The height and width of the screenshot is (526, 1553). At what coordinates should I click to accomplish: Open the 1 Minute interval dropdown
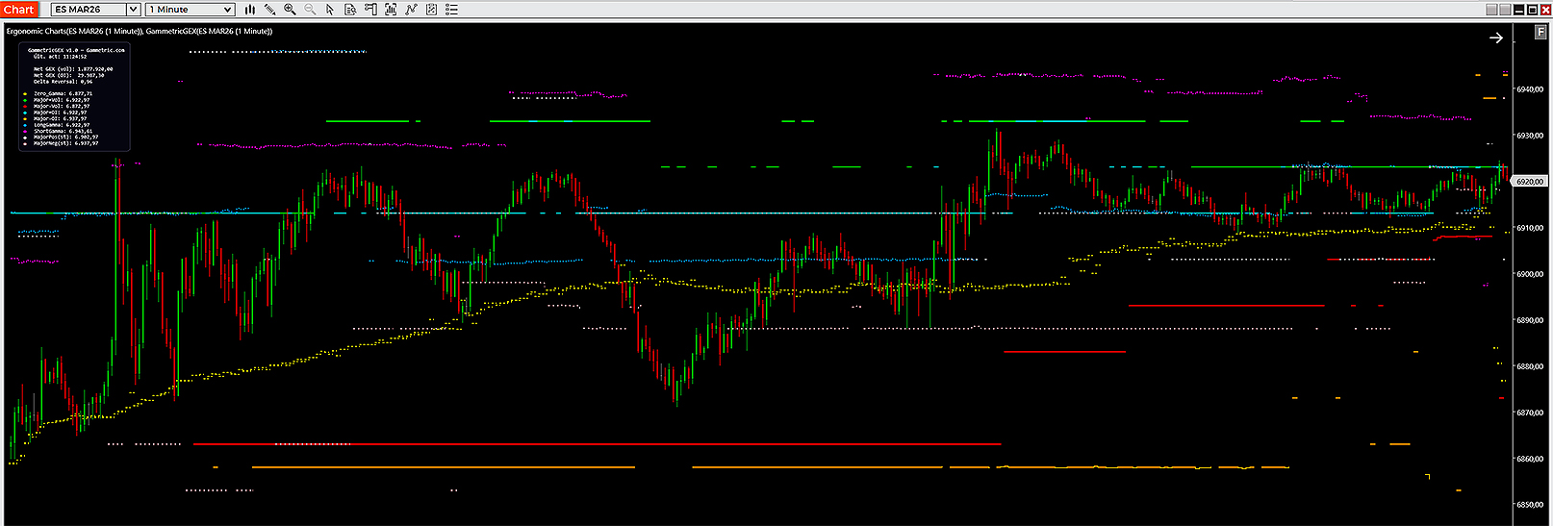191,10
